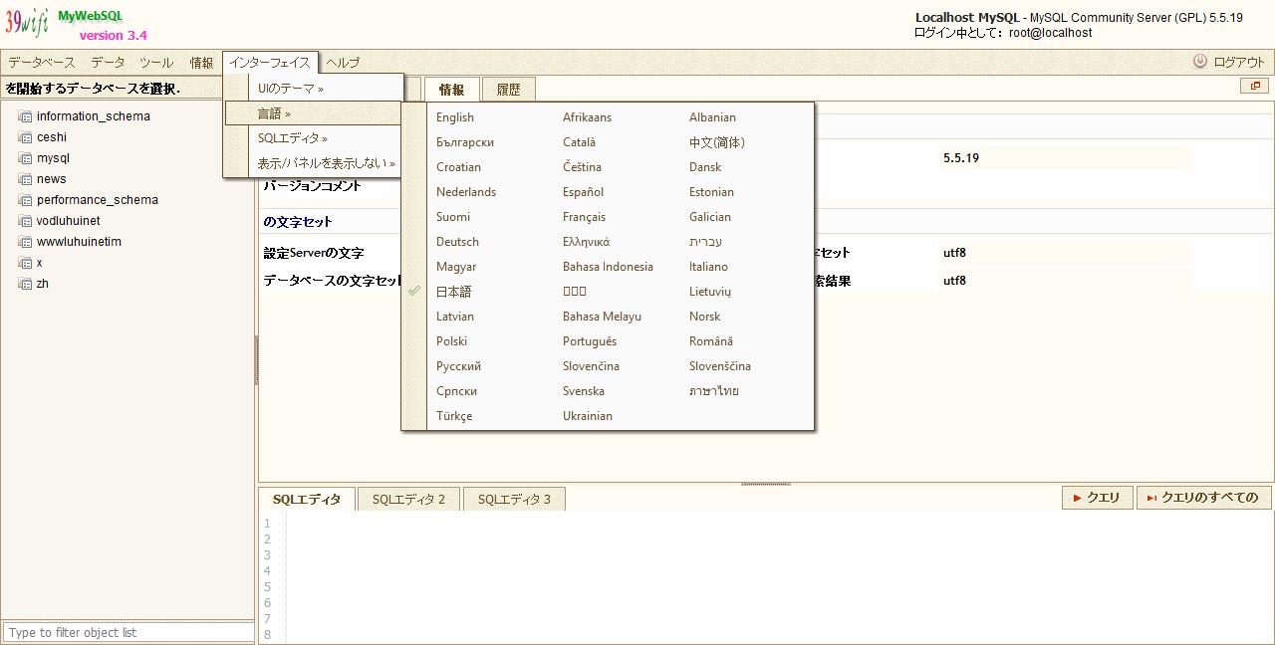Screen dimensions: 1275x645
Task: Click the ceshi database icon
Action: click(x=26, y=137)
